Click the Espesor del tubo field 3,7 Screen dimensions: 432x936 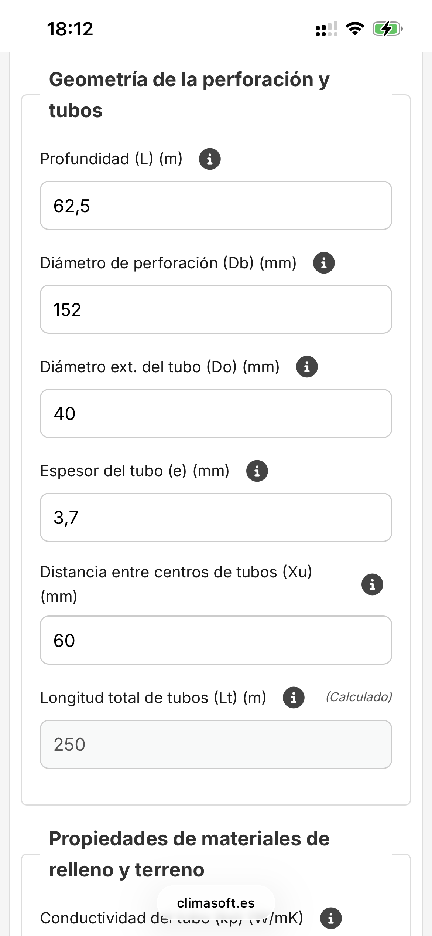[216, 517]
